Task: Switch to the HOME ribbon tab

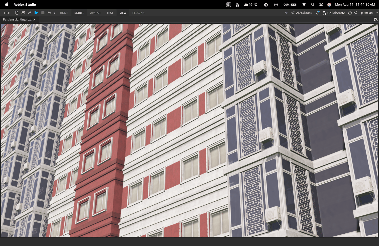Action: [x=64, y=13]
